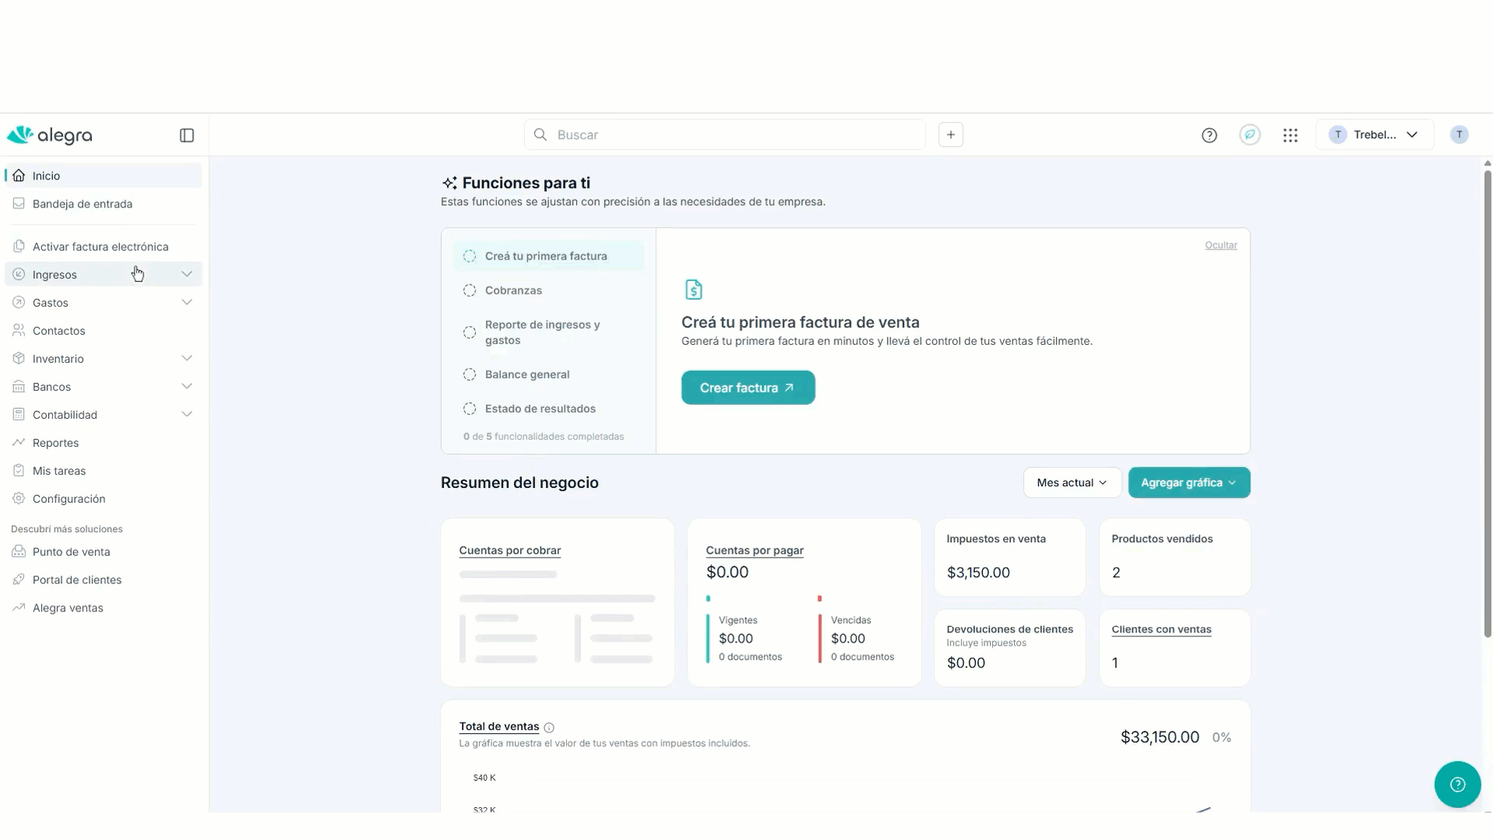Collapse sidebar with the panel toggle icon
This screenshot has height=839, width=1493.
click(187, 135)
